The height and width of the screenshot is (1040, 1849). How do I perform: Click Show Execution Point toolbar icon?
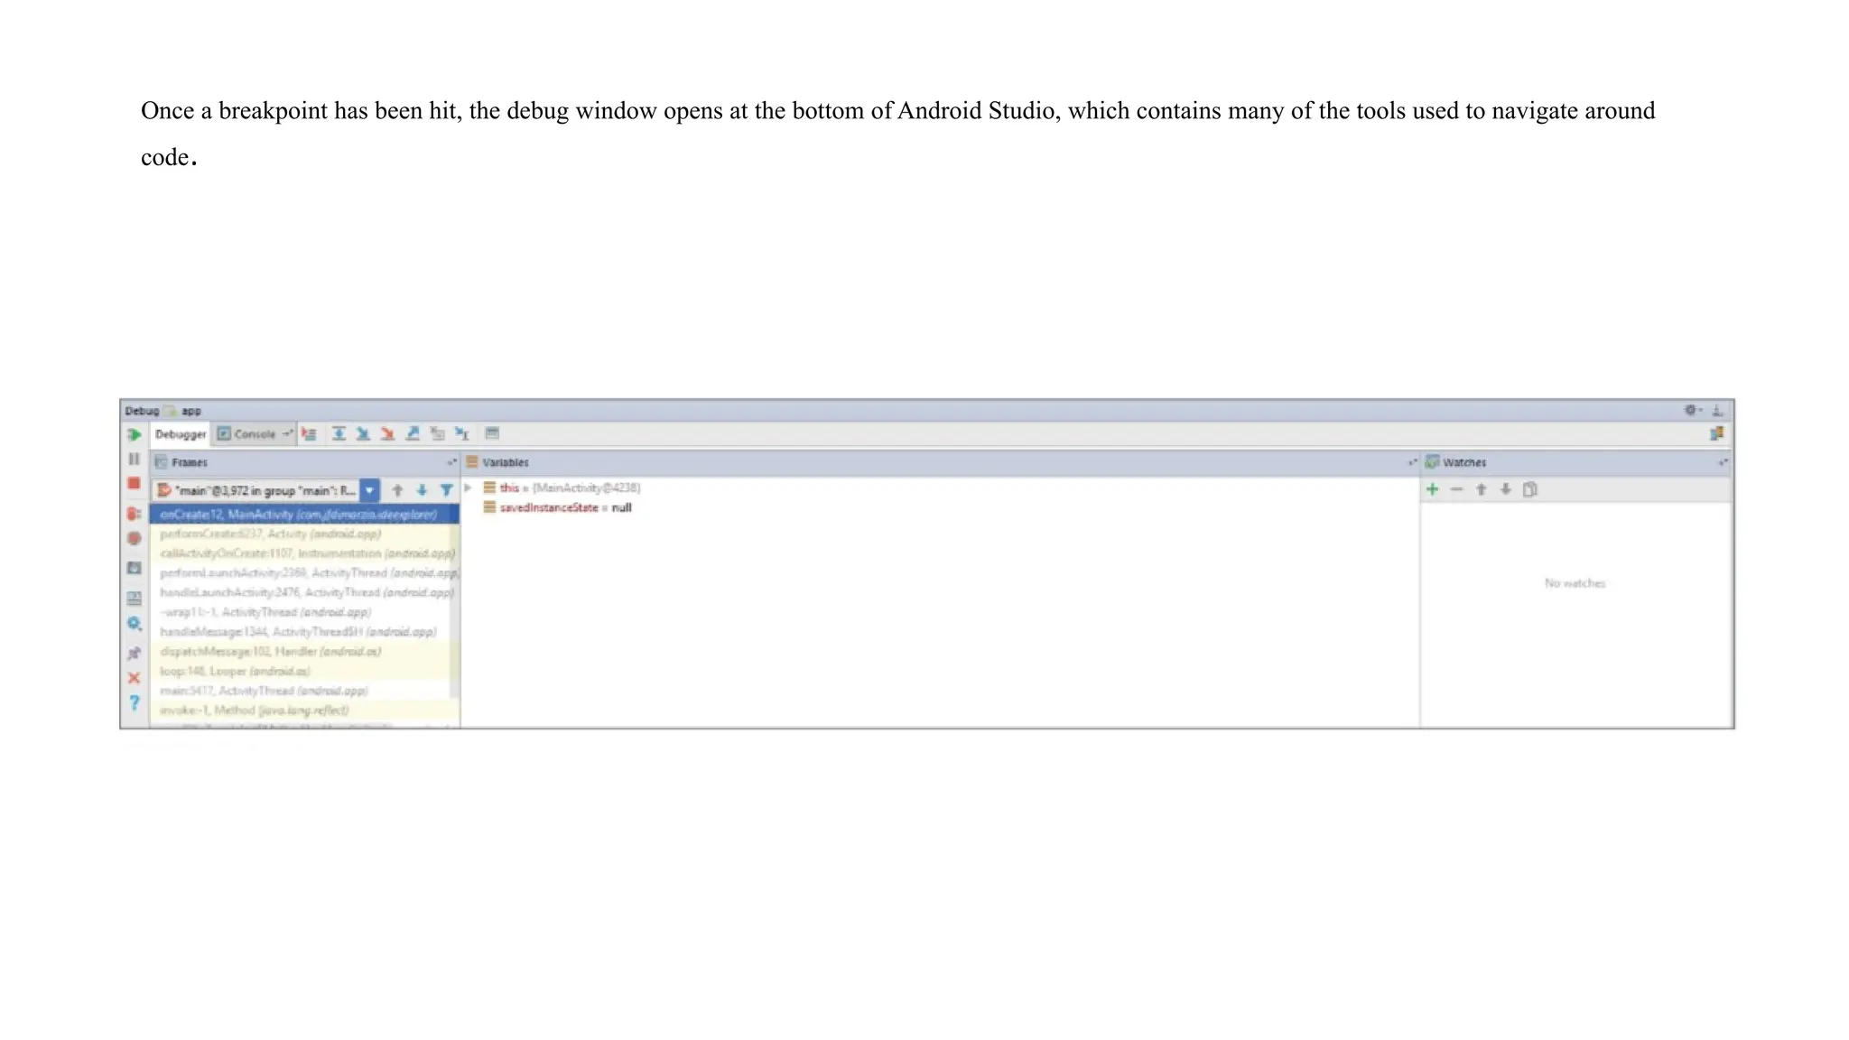tap(309, 434)
